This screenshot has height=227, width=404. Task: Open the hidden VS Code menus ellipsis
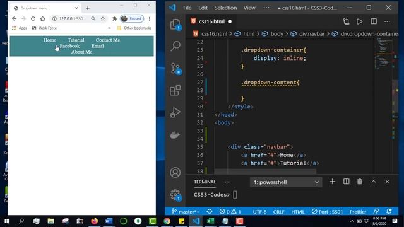(266, 8)
